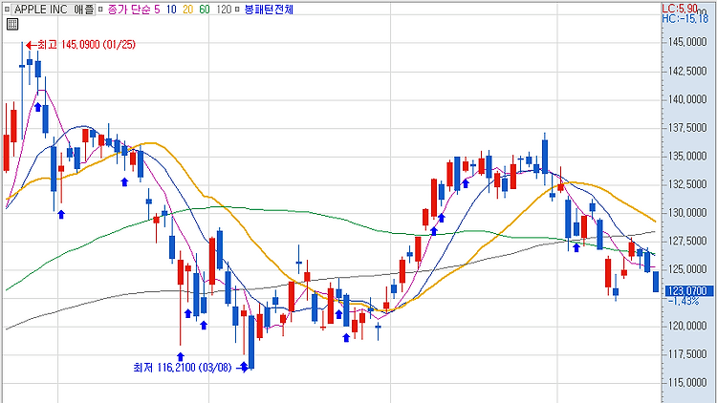
Task: Click the long blue candle at the 116.2100 low
Action: [x=251, y=342]
